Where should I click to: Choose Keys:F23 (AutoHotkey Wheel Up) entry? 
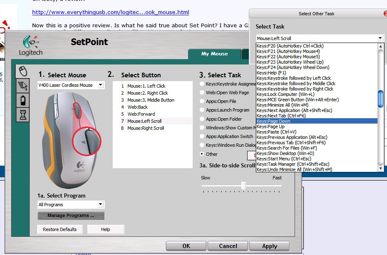317,62
